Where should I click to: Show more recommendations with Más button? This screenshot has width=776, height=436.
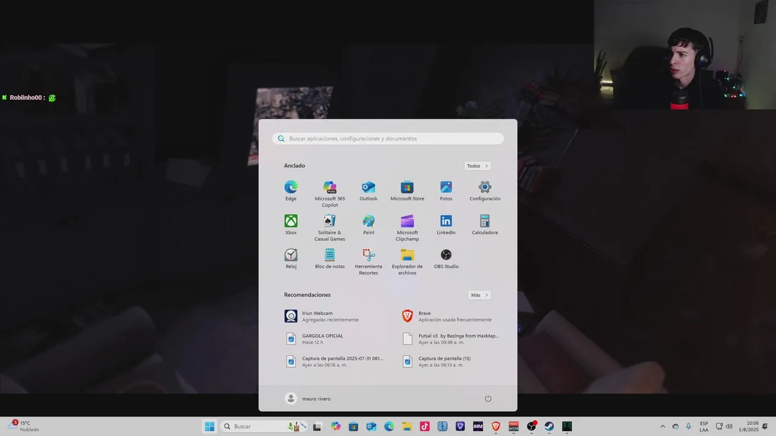480,295
